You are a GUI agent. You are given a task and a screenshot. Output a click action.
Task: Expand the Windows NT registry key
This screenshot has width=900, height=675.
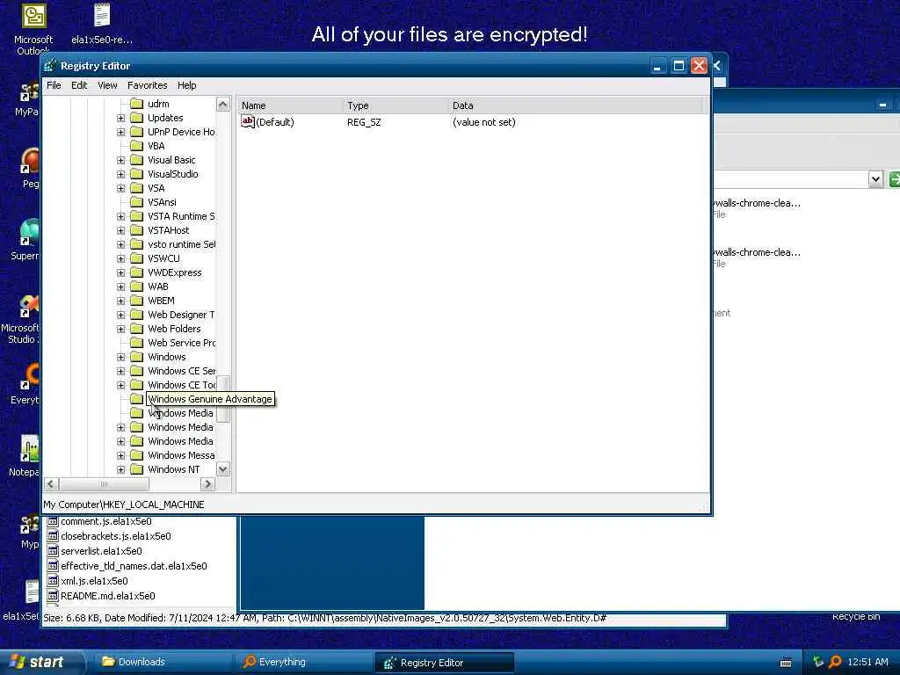[x=120, y=469]
